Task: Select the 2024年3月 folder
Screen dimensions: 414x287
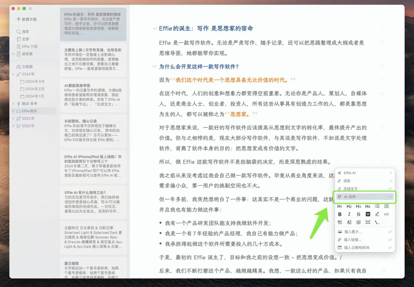Action: (32, 82)
